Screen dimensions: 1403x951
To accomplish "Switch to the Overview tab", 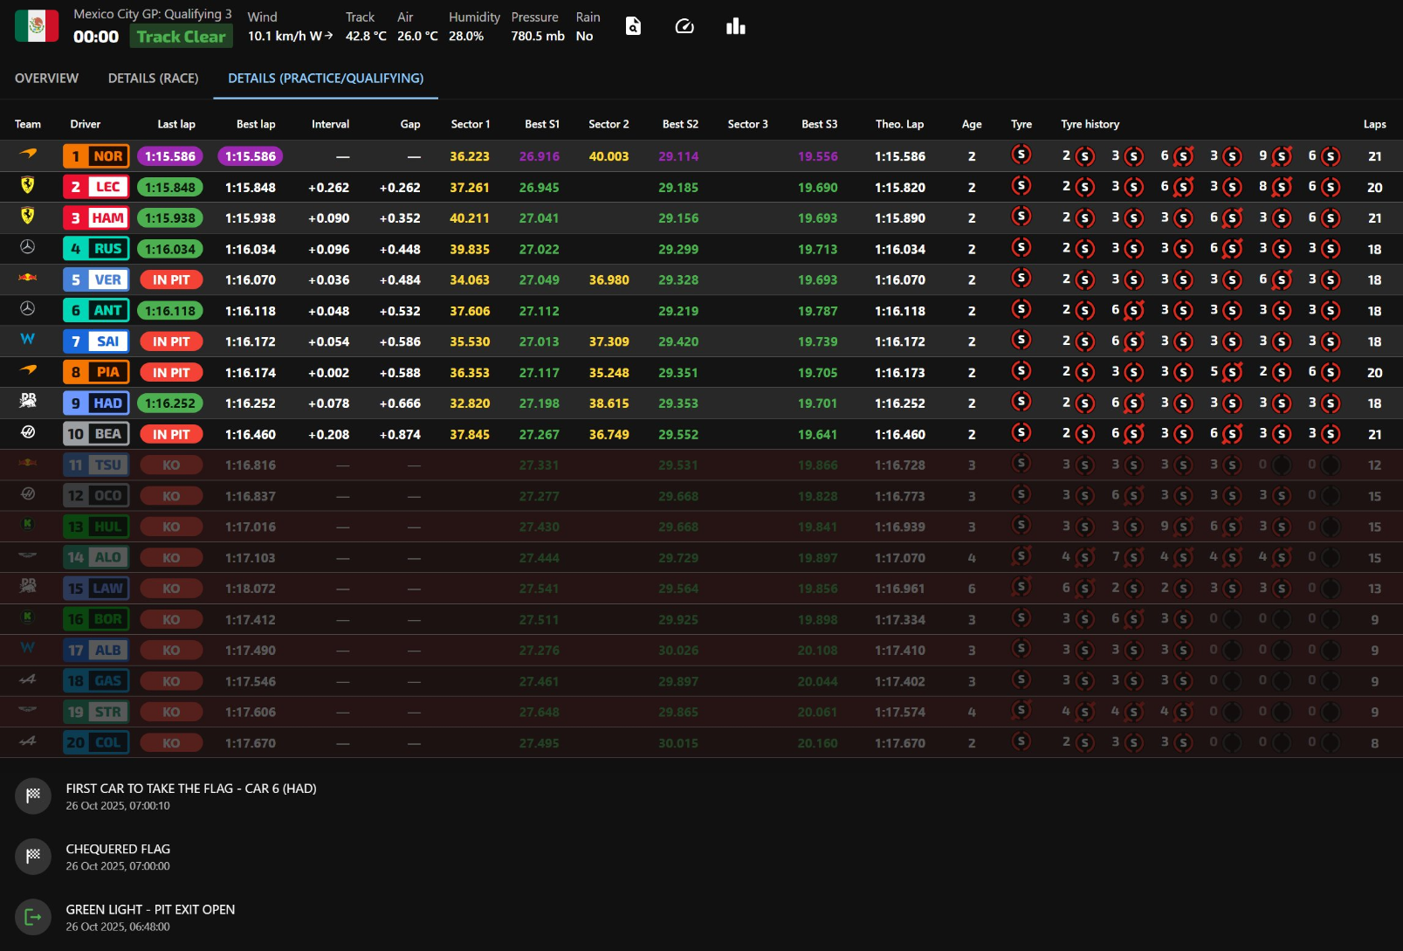I will pyautogui.click(x=46, y=79).
